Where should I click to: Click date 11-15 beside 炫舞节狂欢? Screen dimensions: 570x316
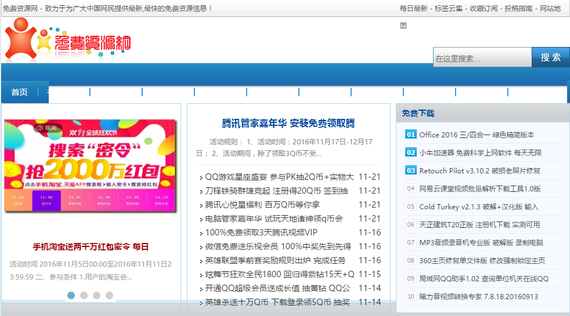370,274
